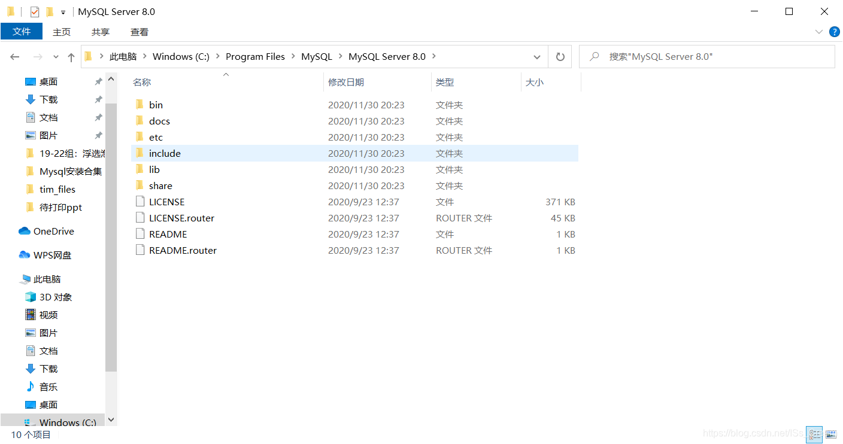
Task: Open 待打印ppt folder in sidebar
Action: [54, 207]
